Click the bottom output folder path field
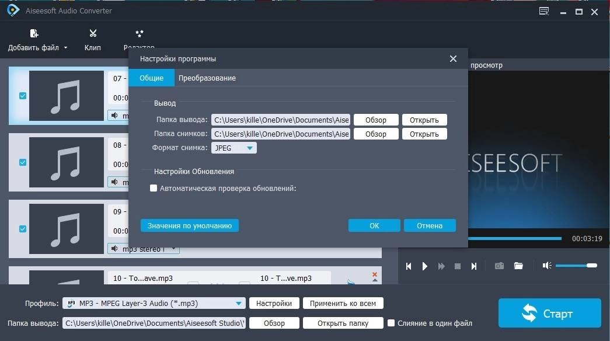610x341 pixels. (x=154, y=323)
